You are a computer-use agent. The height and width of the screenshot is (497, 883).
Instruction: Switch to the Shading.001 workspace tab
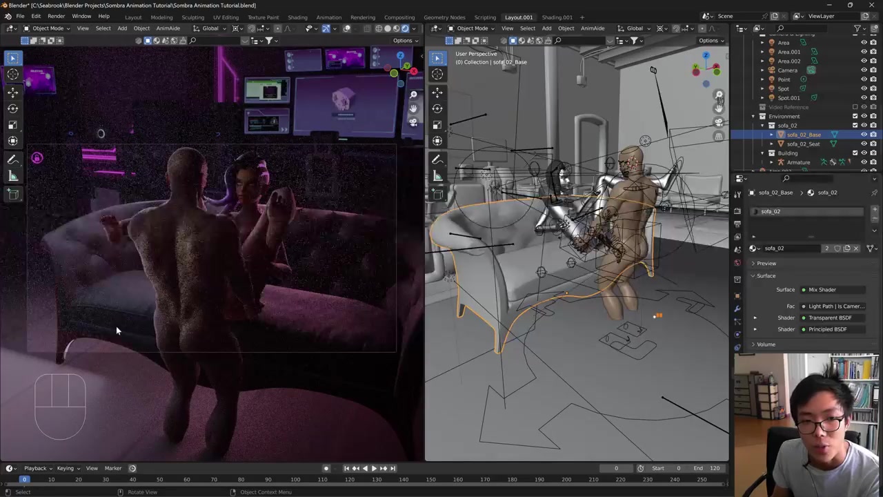(x=557, y=17)
